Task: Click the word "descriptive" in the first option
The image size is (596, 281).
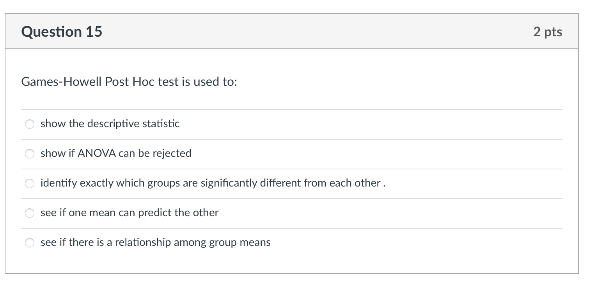Action: (x=113, y=124)
